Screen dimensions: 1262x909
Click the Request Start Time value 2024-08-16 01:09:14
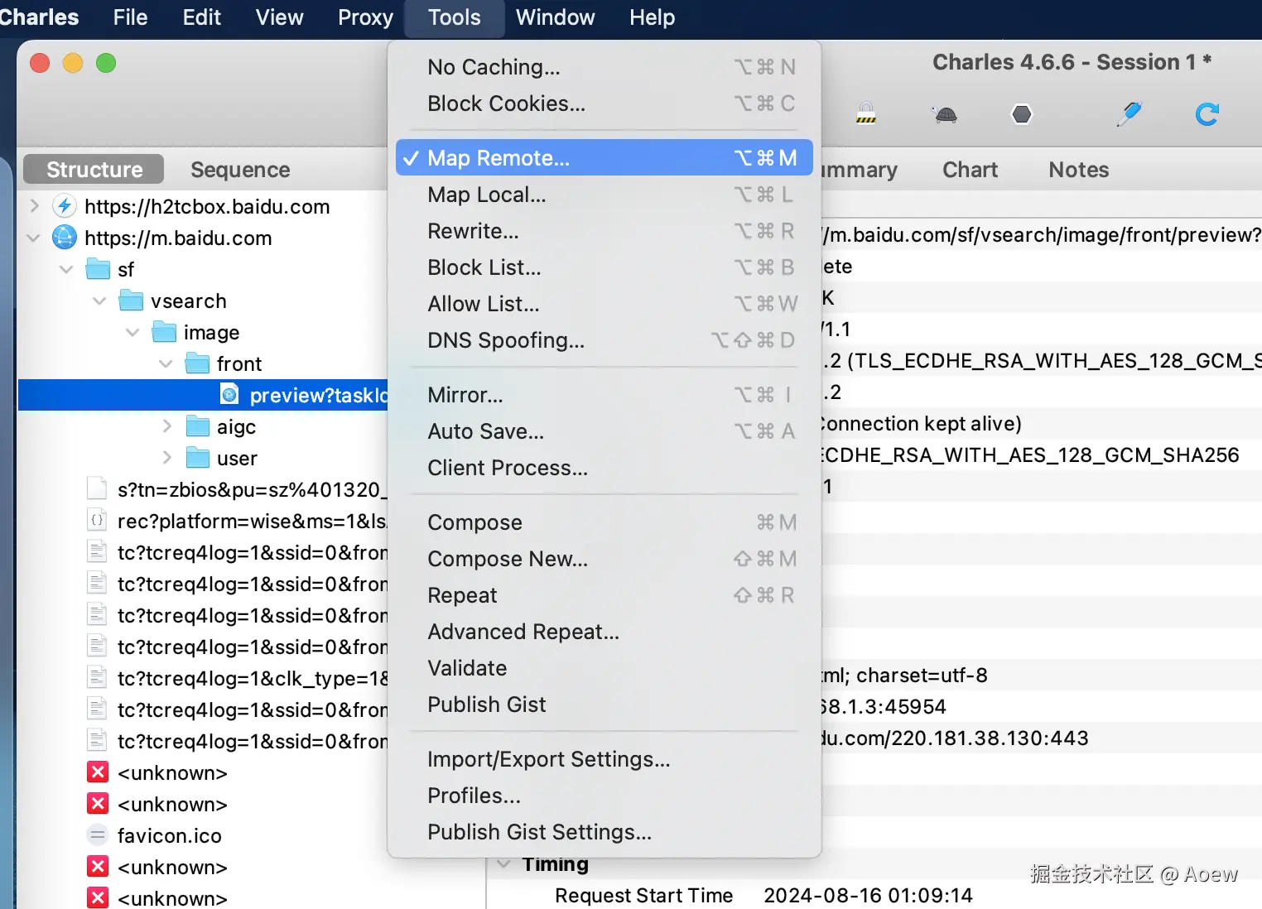(x=868, y=895)
